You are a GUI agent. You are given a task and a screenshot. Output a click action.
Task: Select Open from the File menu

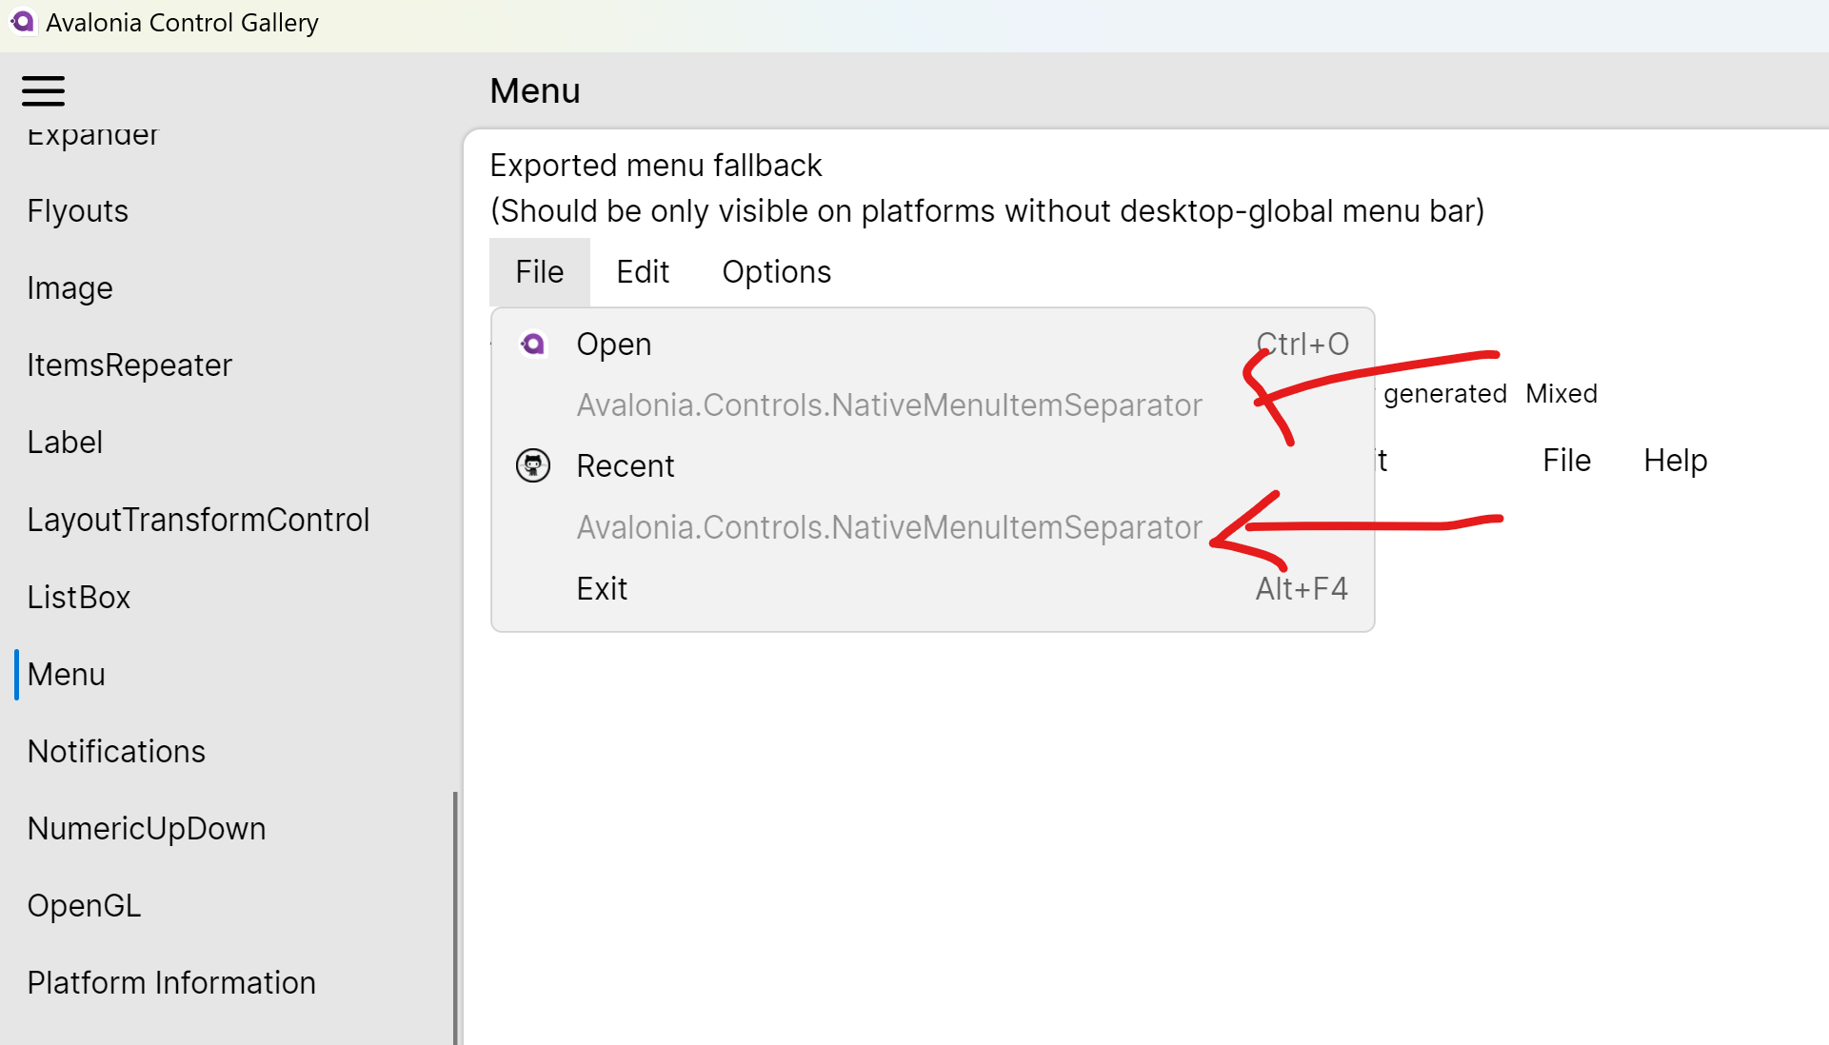(614, 344)
